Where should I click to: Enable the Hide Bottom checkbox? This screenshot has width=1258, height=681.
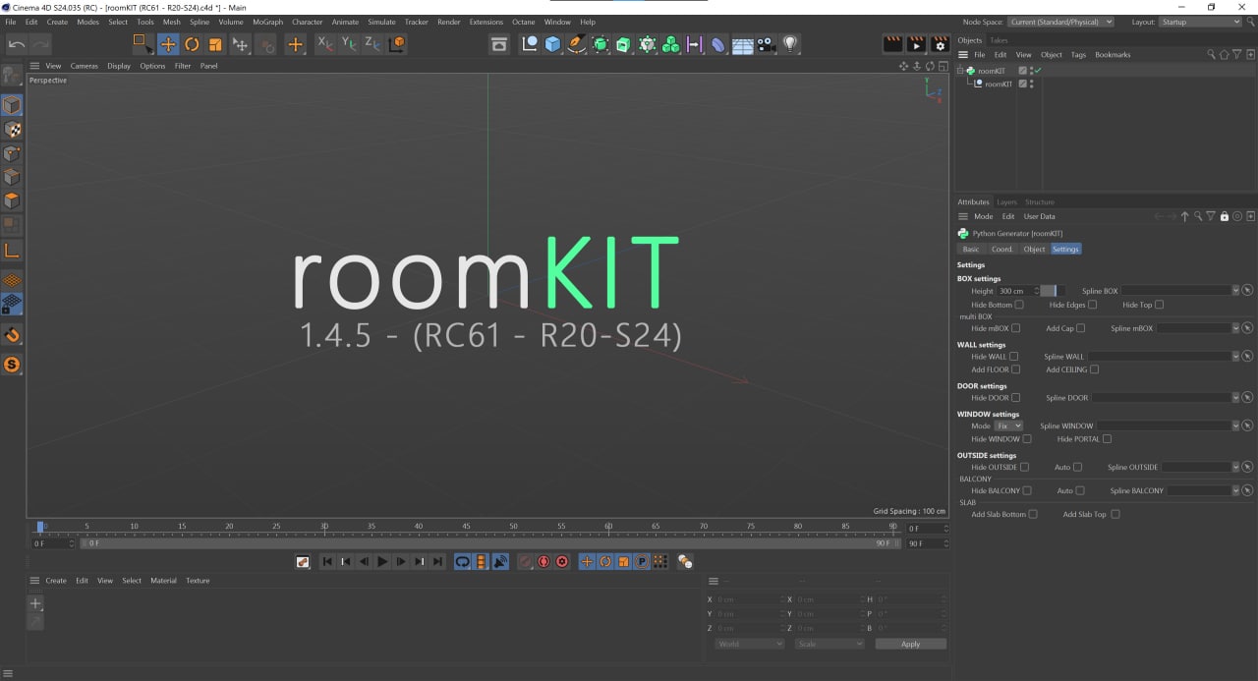[1019, 305]
